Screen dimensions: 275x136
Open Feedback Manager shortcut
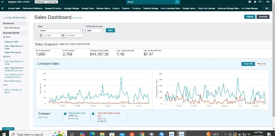coord(151,8)
